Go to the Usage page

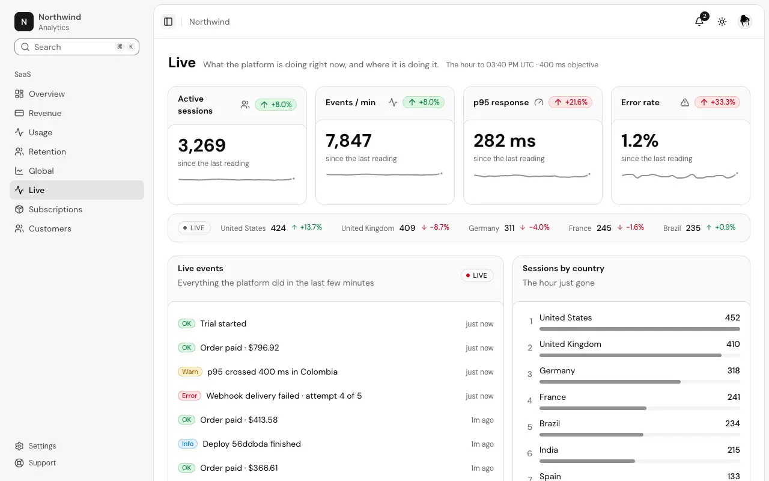pyautogui.click(x=77, y=132)
